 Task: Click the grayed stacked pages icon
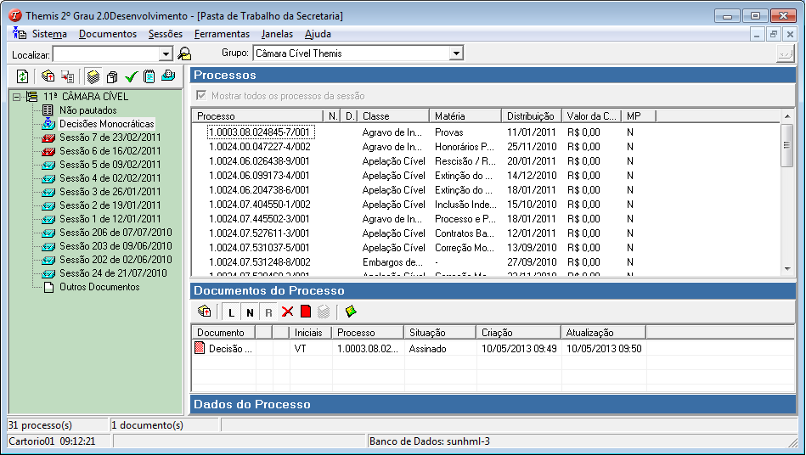[x=324, y=312]
